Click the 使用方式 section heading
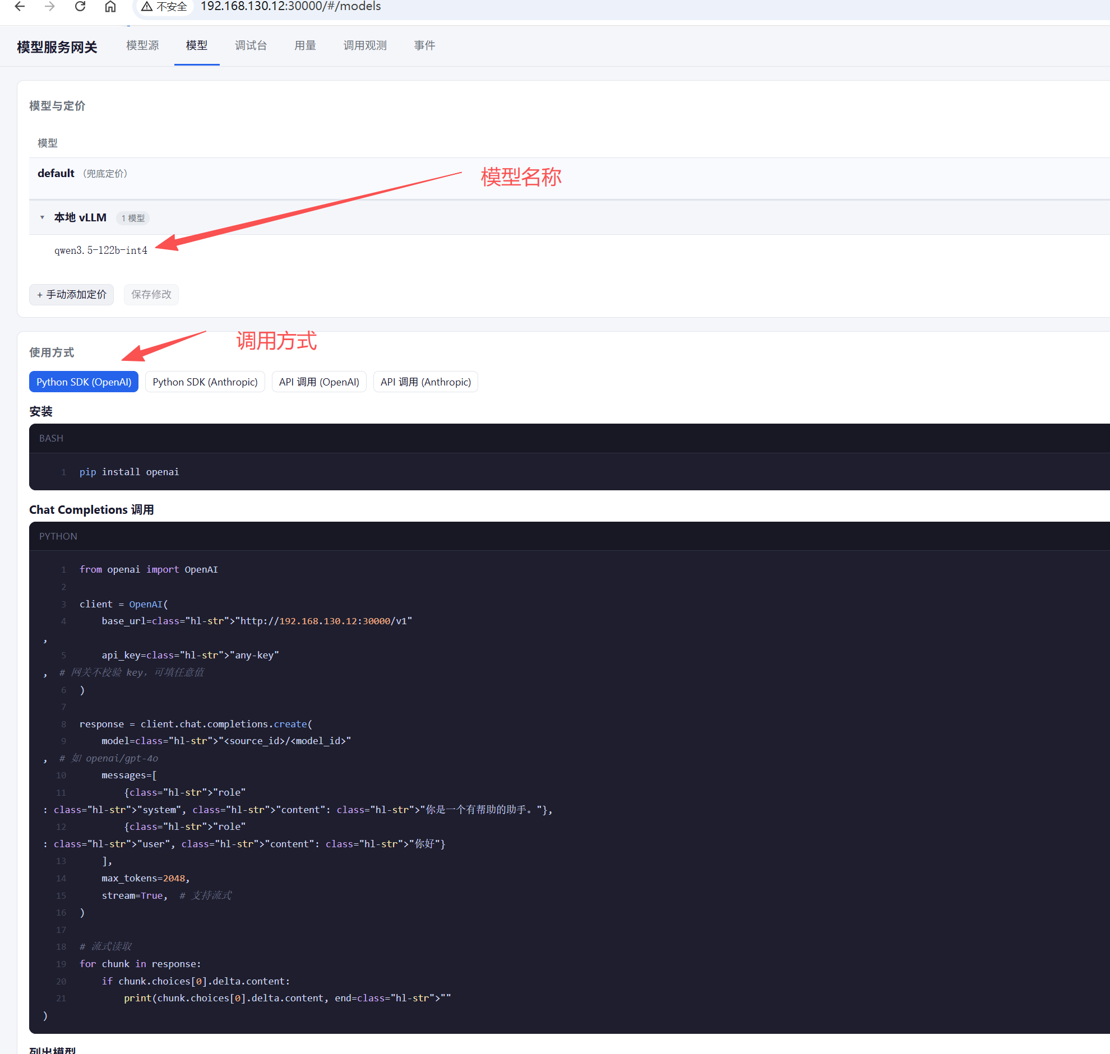1110x1054 pixels. (x=52, y=352)
